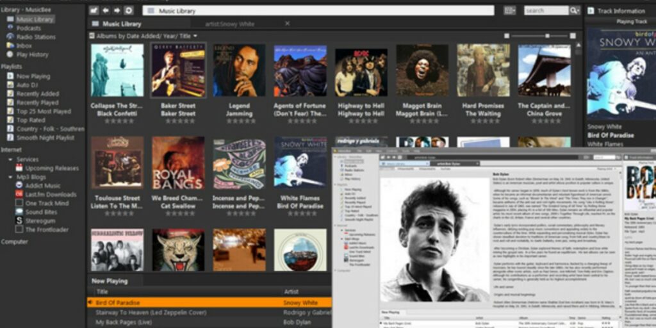Select the Stairway To Heaven track row
Screen dimensions: 656x328
[209, 313]
